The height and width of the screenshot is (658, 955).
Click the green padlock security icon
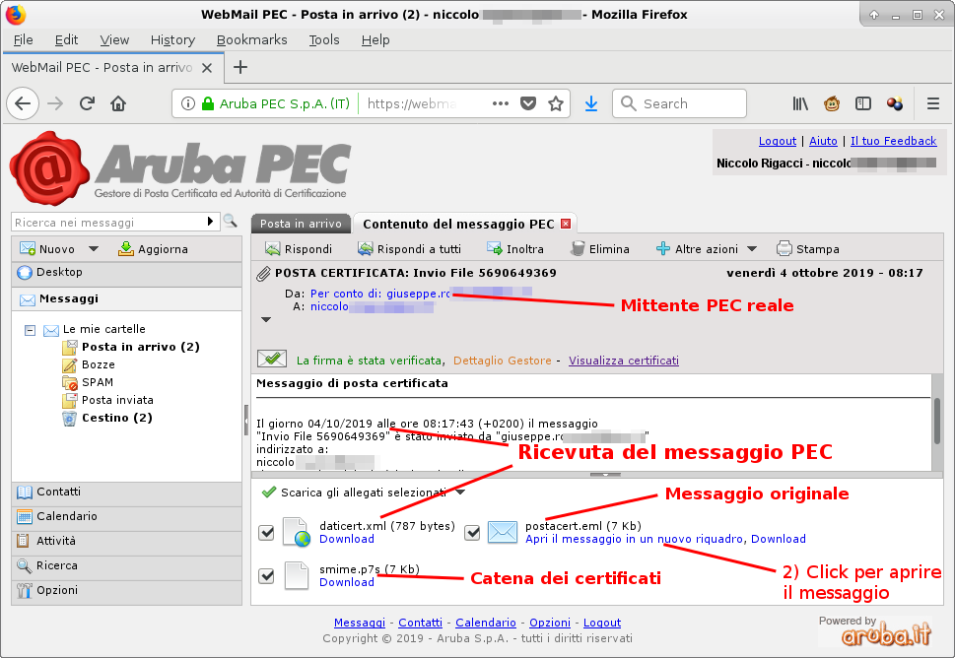tap(208, 103)
